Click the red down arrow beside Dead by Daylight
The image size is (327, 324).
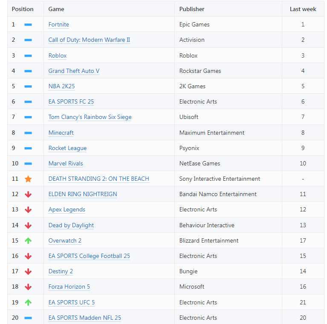28,226
